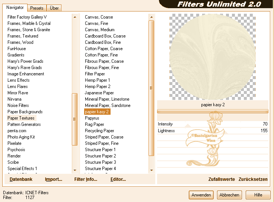Click the category list scroll-down arrow
This screenshot has height=202, width=274.
pos(75,170)
